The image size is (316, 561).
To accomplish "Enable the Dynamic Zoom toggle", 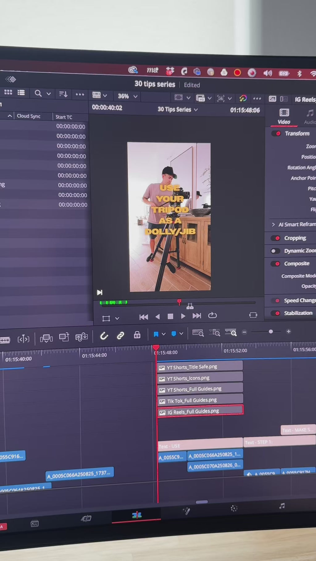I will [x=275, y=251].
